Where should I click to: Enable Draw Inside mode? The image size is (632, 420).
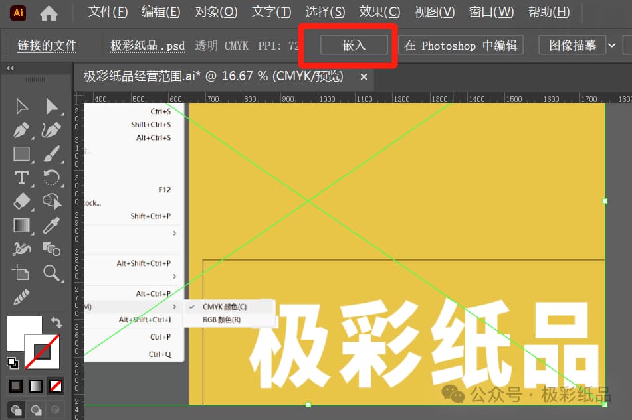pyautogui.click(x=55, y=410)
